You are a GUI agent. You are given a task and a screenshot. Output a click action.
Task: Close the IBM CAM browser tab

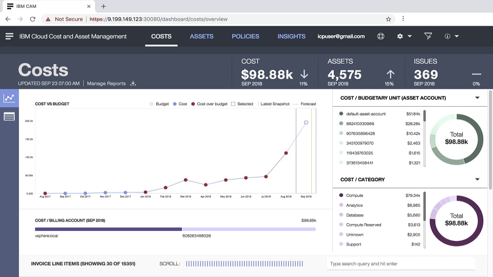89,6
